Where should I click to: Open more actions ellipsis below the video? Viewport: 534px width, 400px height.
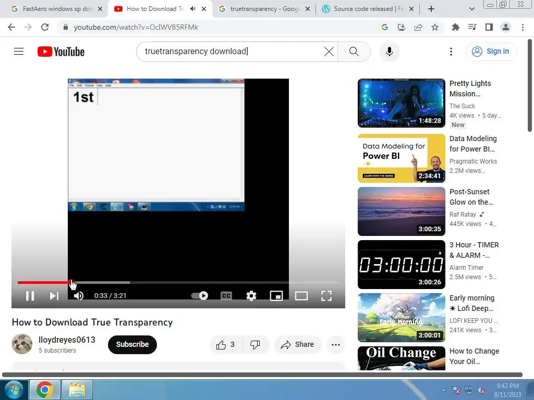pos(336,345)
